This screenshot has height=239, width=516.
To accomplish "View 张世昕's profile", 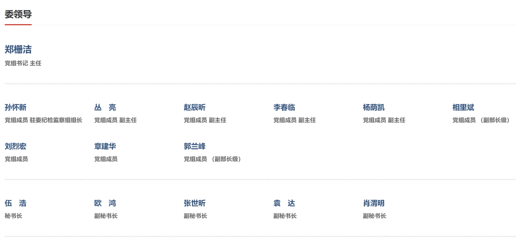I will [x=194, y=203].
